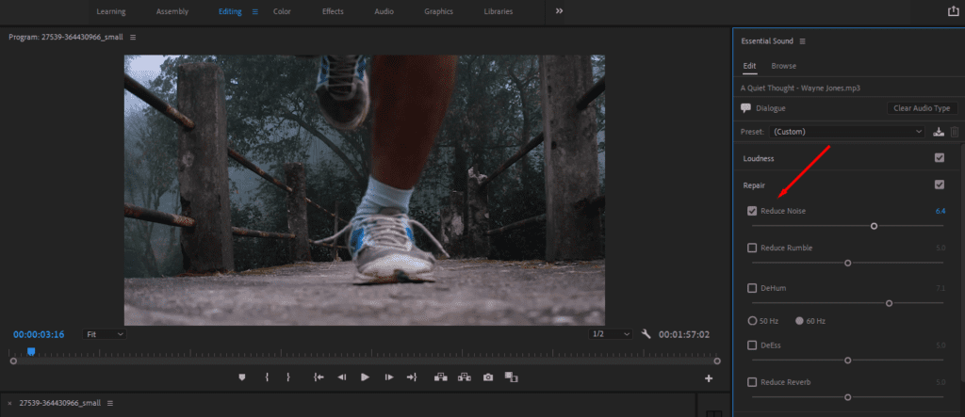Screen dimensions: 965x417
Task: Toggle the Loudness checkbox
Action: 940,158
